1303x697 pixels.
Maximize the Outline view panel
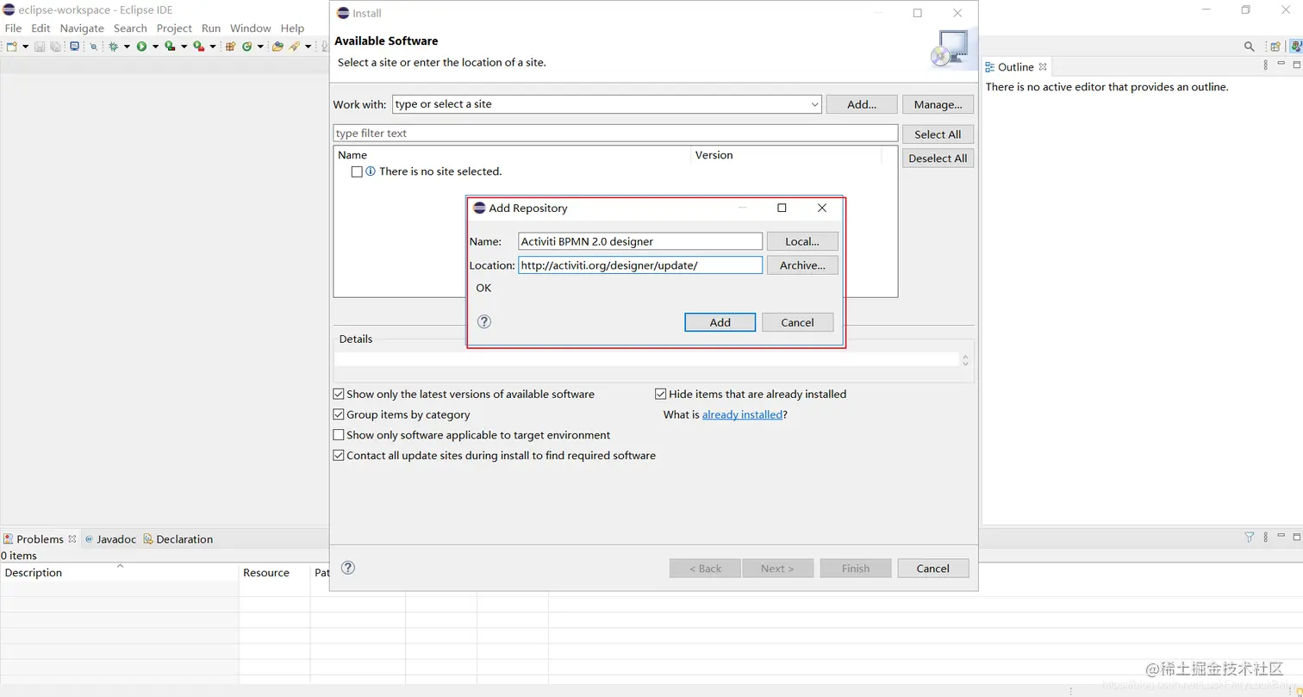[1297, 65]
